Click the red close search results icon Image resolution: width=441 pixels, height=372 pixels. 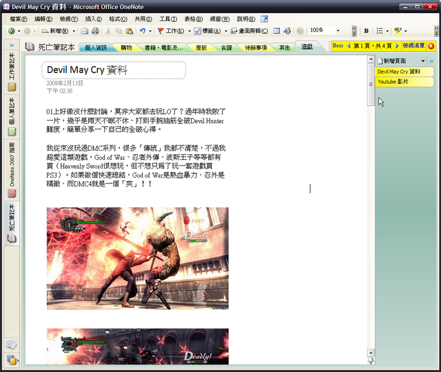(431, 46)
